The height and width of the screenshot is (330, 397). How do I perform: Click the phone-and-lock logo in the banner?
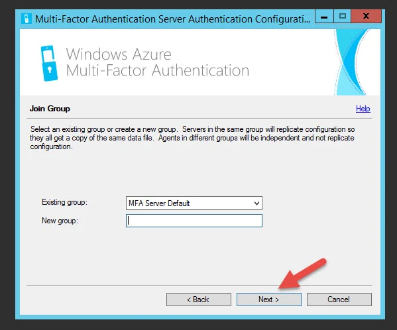coord(49,63)
